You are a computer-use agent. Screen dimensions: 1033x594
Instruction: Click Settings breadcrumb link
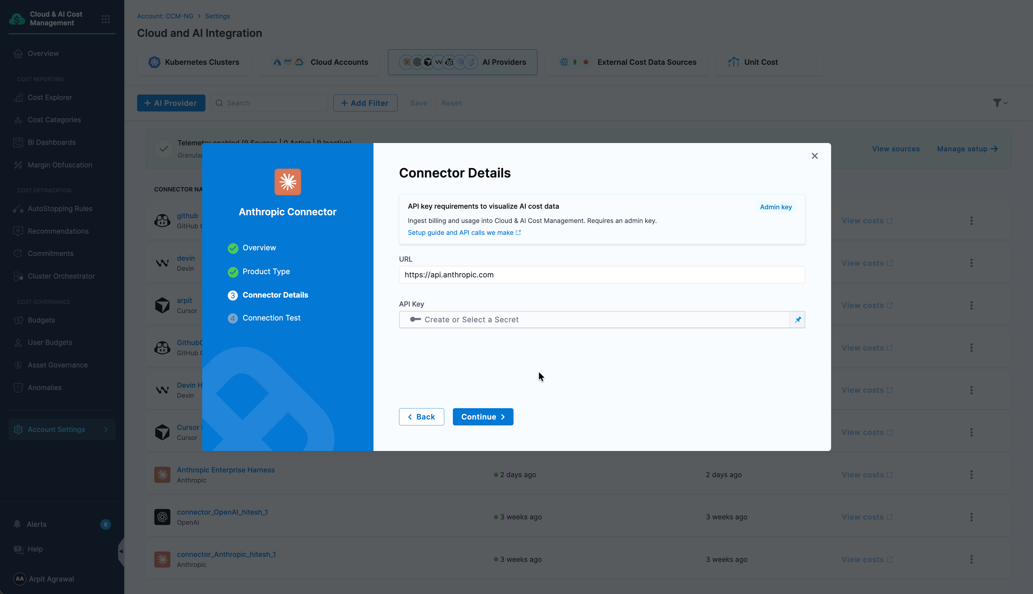[217, 16]
